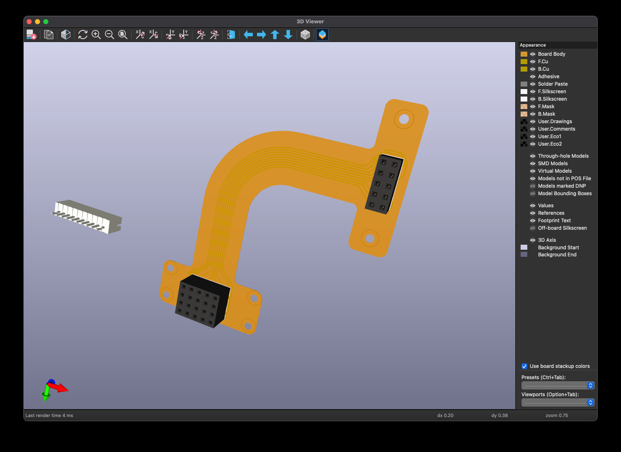Click the User.Comments layer label
621x452 pixels.
pos(556,129)
